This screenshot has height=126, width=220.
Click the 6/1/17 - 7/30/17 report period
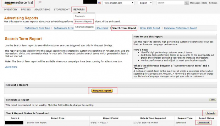(x=99, y=123)
